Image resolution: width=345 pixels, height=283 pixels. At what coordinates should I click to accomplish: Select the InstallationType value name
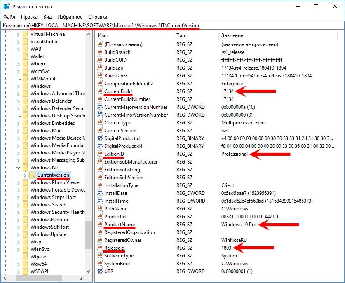pyautogui.click(x=121, y=185)
